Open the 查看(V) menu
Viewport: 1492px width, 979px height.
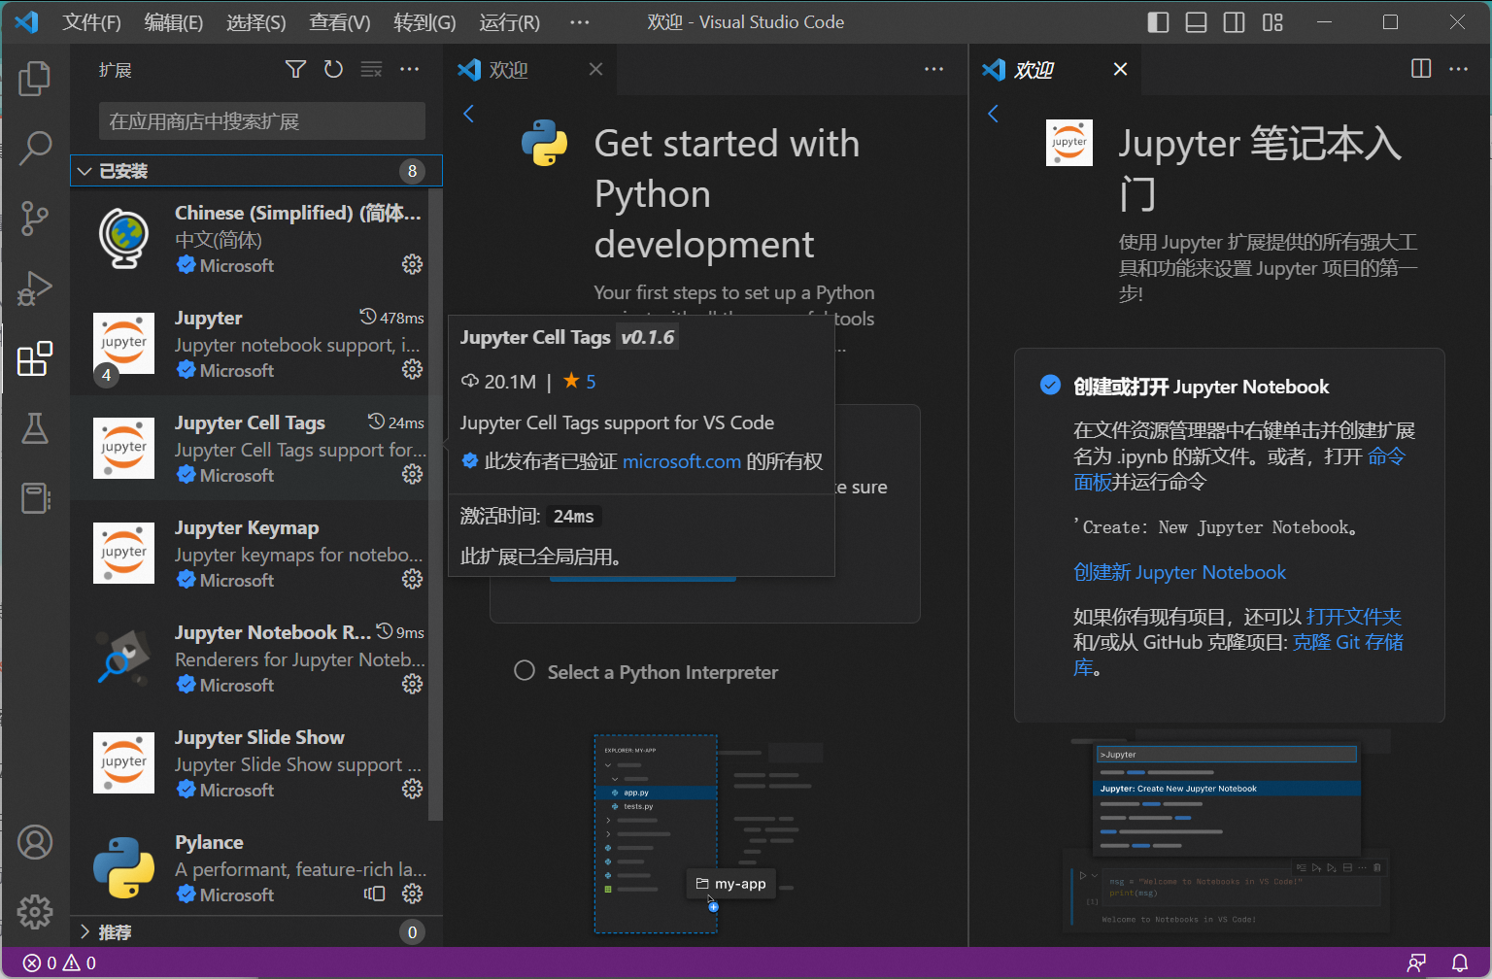[340, 22]
